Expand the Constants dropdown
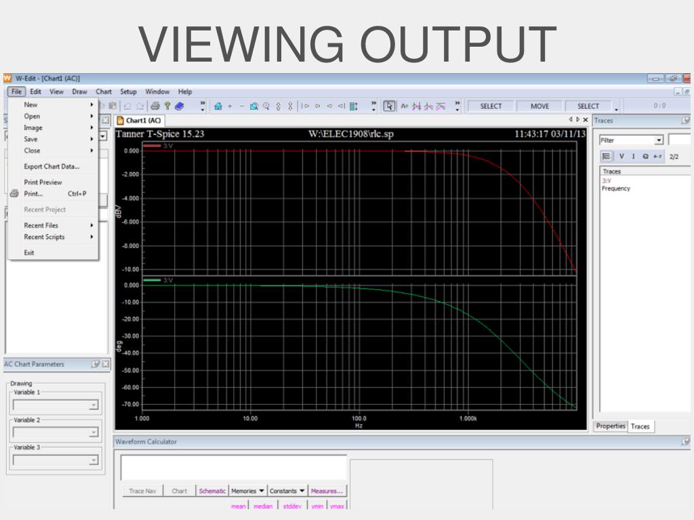 click(x=302, y=491)
